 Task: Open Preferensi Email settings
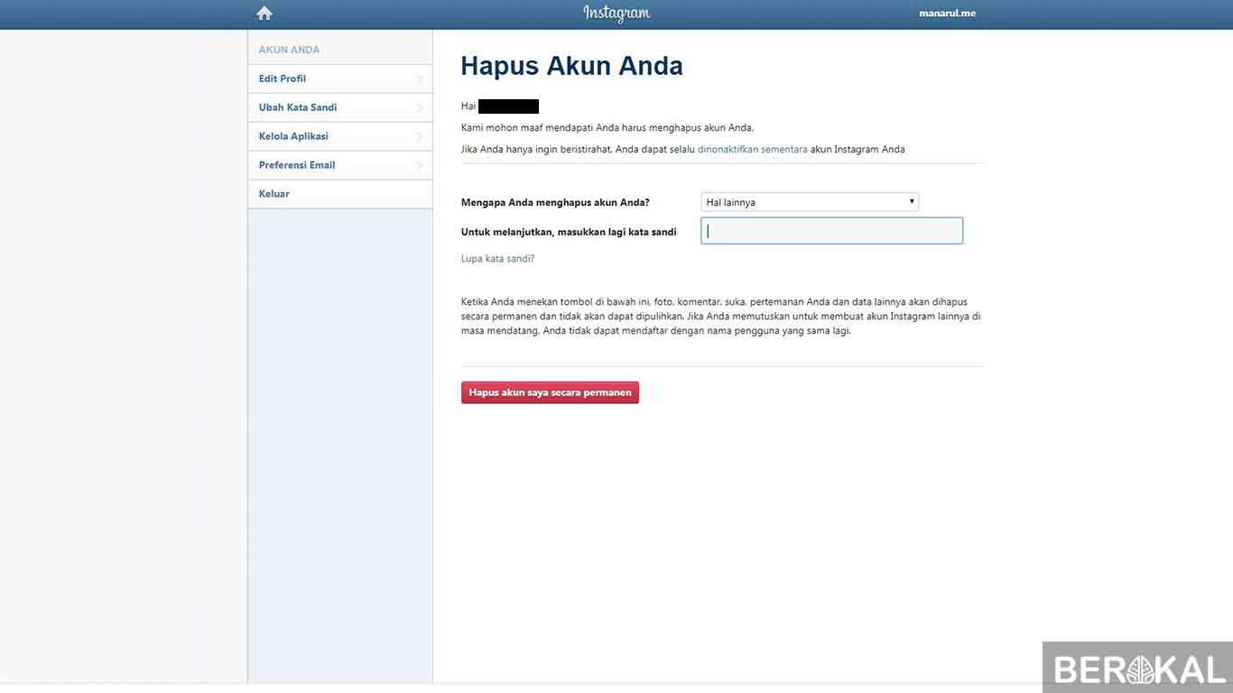[340, 165]
